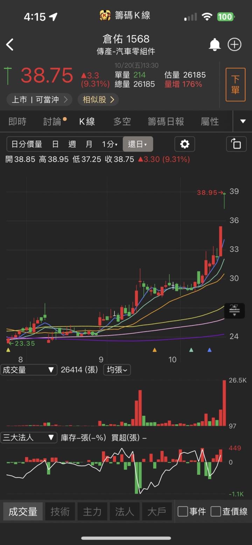Tap the Wi-Fi status icon

[x=207, y=17]
